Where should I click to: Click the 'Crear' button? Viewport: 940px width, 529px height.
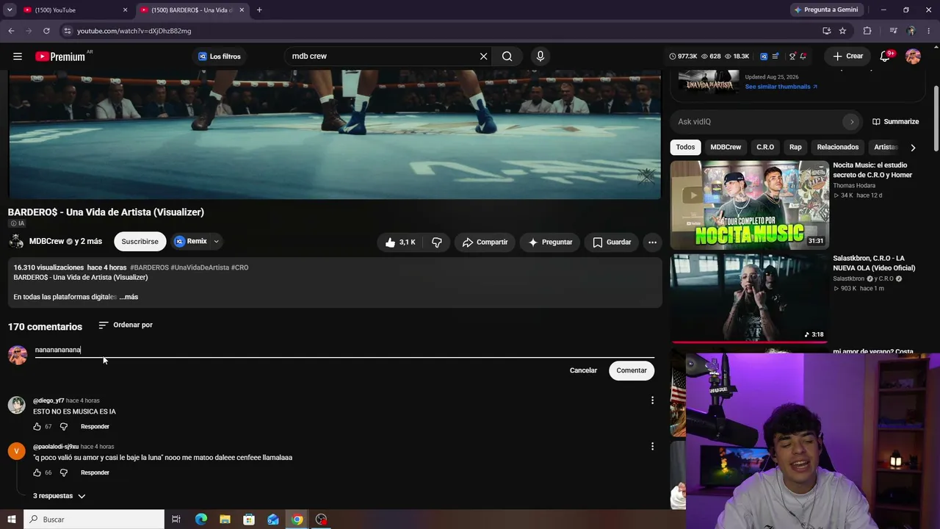(847, 57)
